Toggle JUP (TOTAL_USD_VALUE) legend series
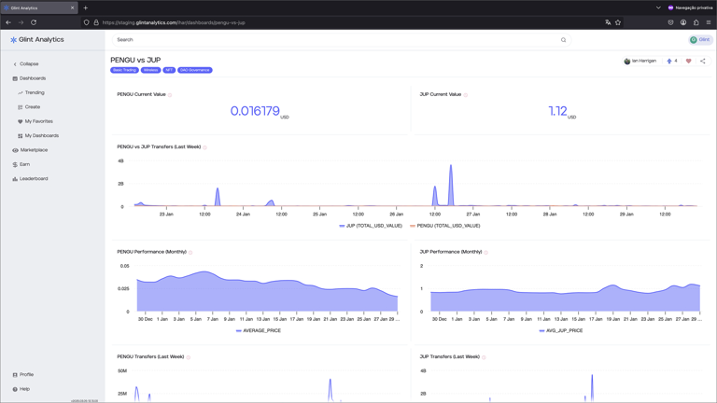Image resolution: width=717 pixels, height=403 pixels. click(371, 226)
